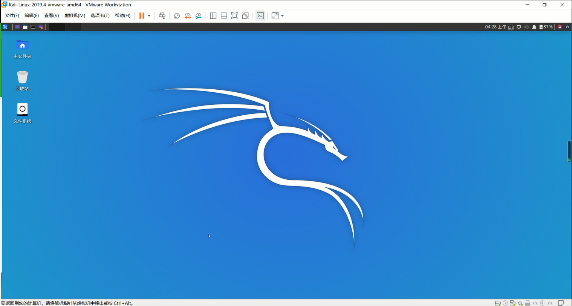Click the network adapter status icon

[x=513, y=303]
